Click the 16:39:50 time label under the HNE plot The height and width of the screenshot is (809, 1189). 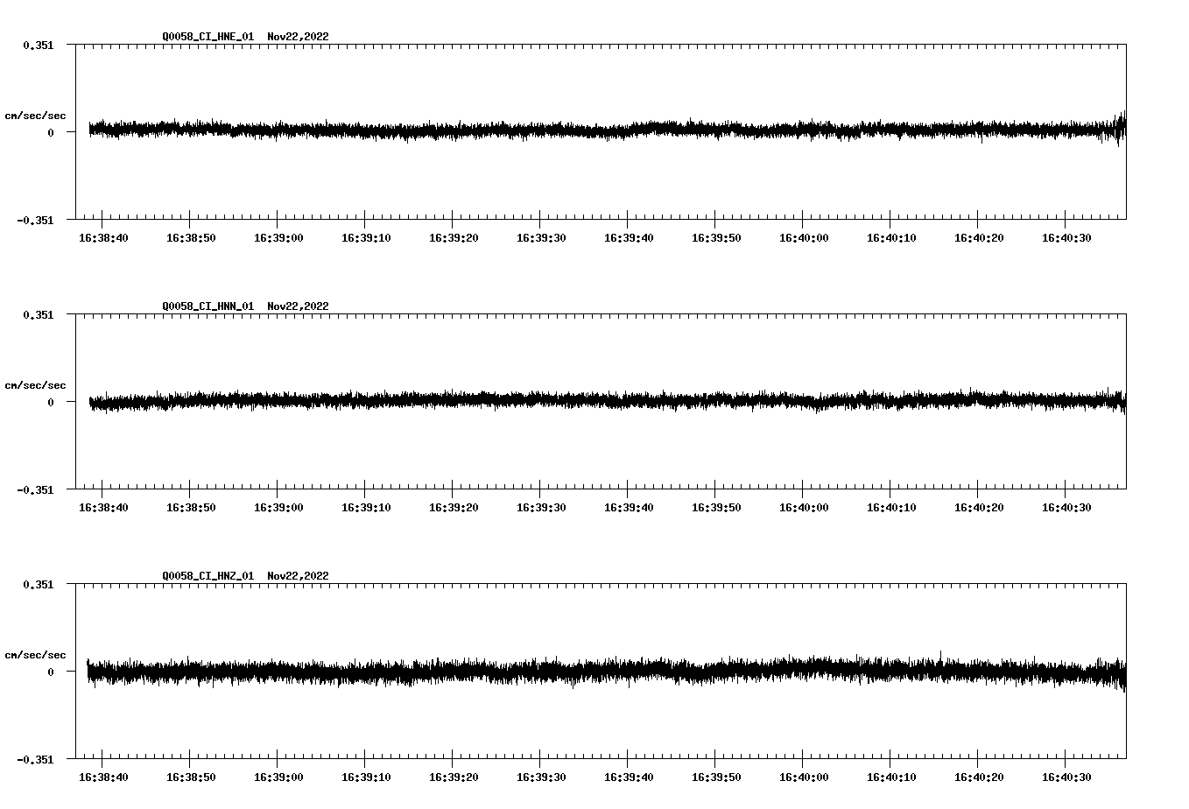716,238
